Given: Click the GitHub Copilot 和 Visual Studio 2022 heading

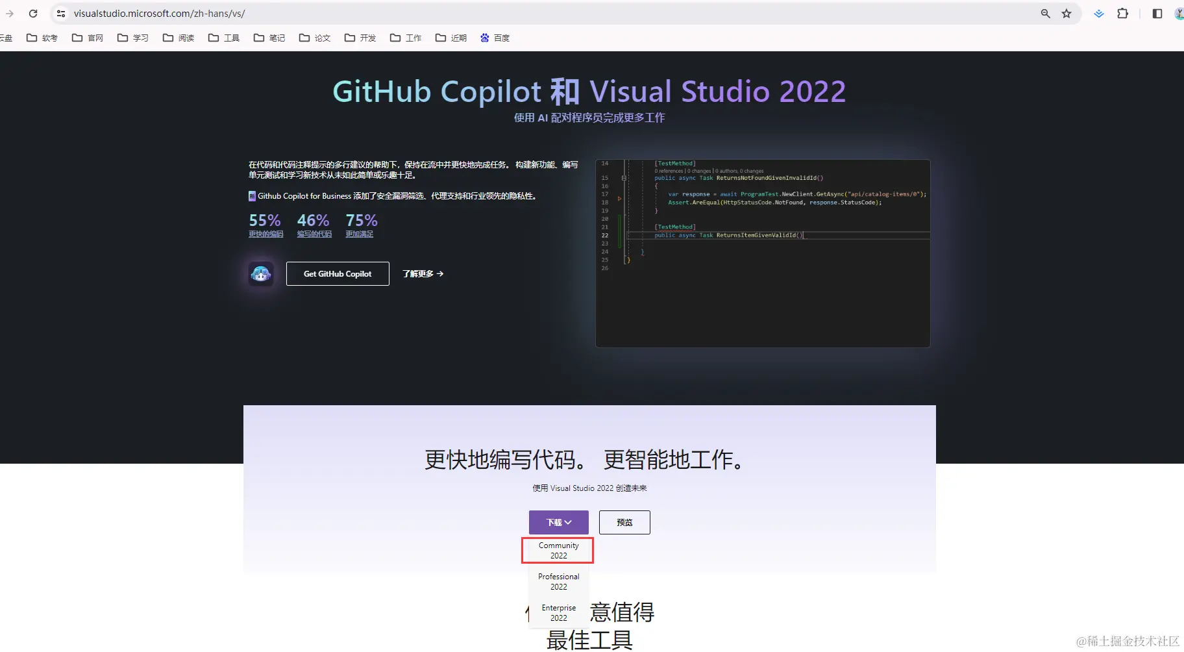Looking at the screenshot, I should click(x=589, y=92).
